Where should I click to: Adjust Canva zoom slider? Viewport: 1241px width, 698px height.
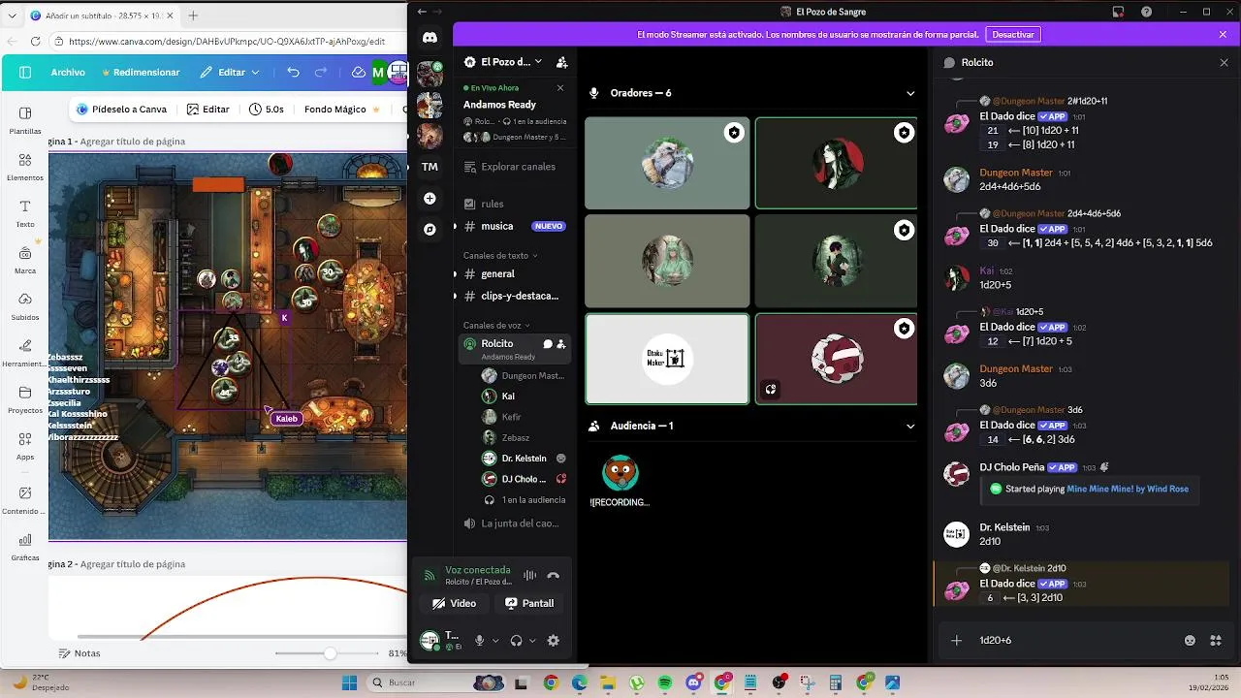point(330,653)
